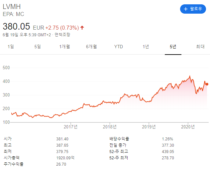Image resolution: width=210 pixels, height=169 pixels.
Task: Click the 2017년 axis label
Action: tap(70, 127)
